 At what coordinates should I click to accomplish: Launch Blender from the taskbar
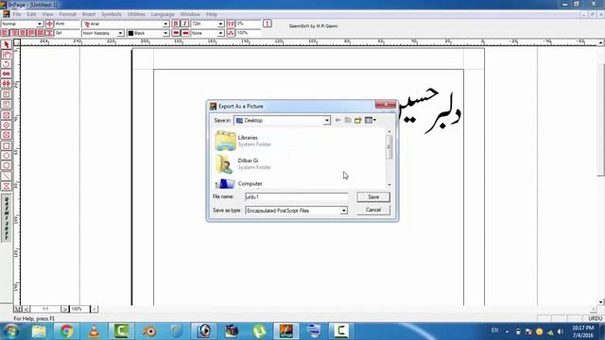pos(149,331)
